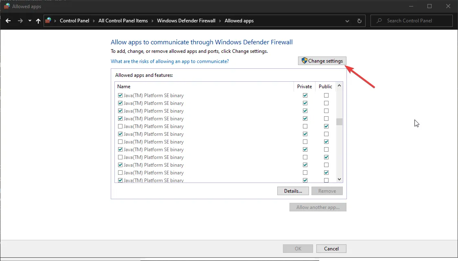Go back using the Back arrow
This screenshot has height=261, width=458.
pyautogui.click(x=8, y=21)
